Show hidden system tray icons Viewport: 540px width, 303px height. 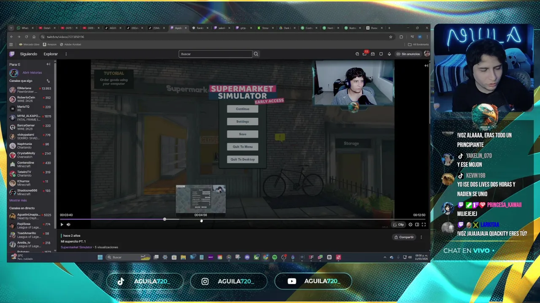[x=385, y=257]
